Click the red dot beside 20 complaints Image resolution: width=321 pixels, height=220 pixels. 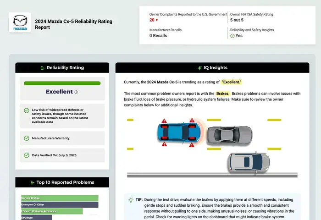[157, 20]
